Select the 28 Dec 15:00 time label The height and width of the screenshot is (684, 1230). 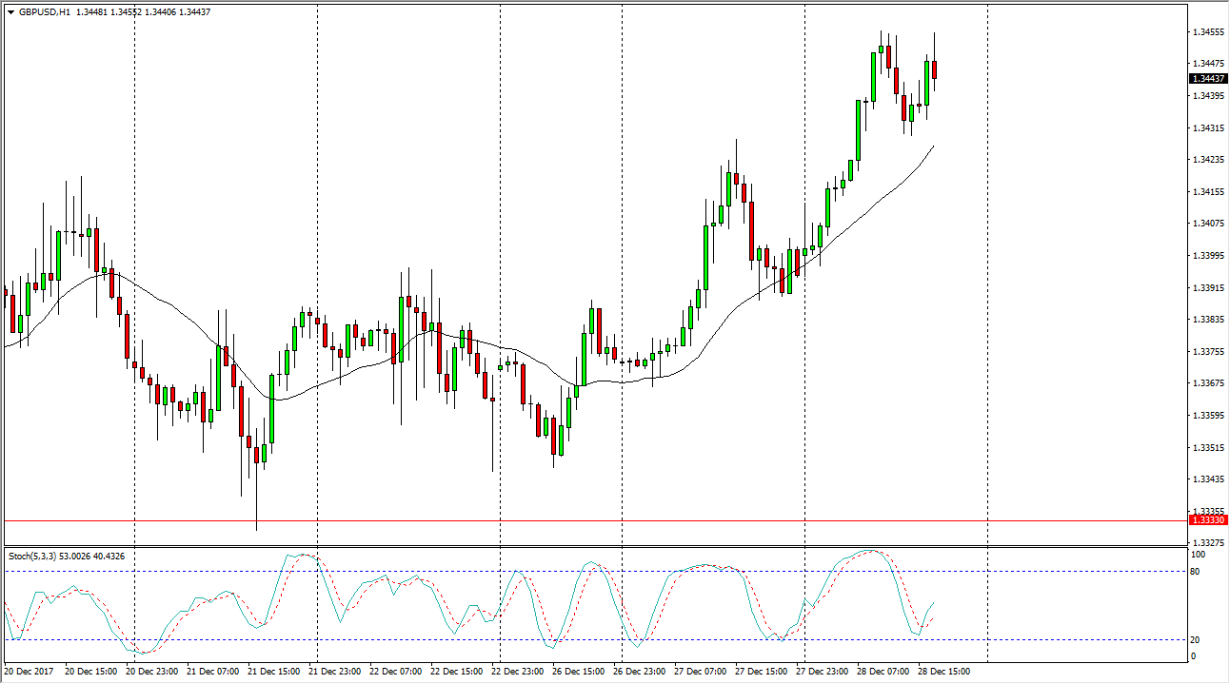(x=943, y=672)
